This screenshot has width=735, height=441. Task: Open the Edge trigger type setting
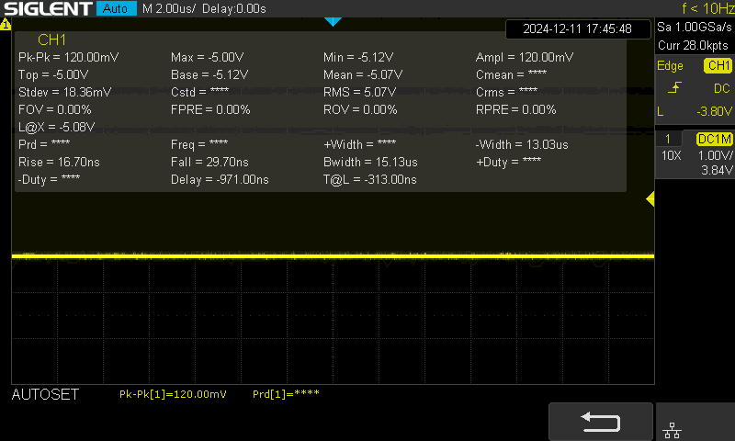[670, 66]
